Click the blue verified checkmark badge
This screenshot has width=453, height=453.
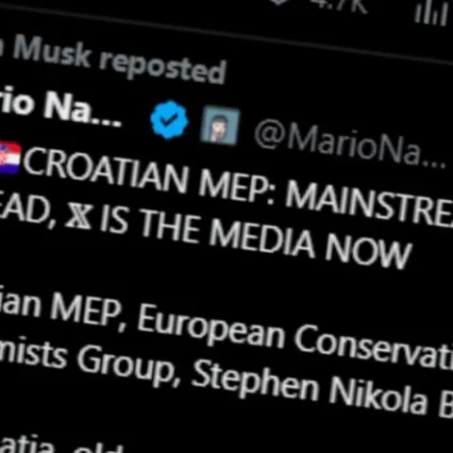tap(169, 120)
